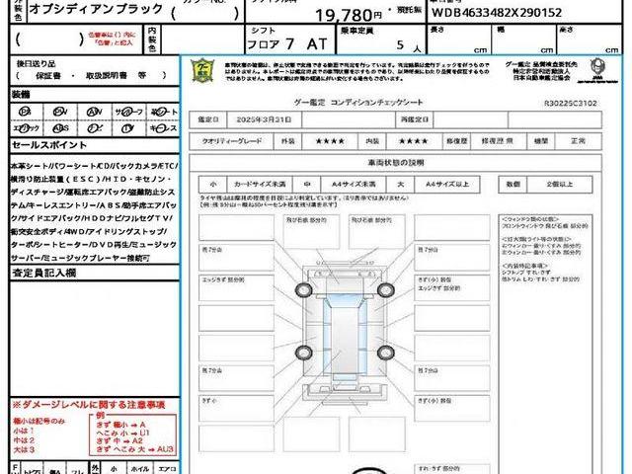This screenshot has height=474, width=632.
Task: Click the title グー鑑定 コンディションチェックシート
Action: coord(358,103)
